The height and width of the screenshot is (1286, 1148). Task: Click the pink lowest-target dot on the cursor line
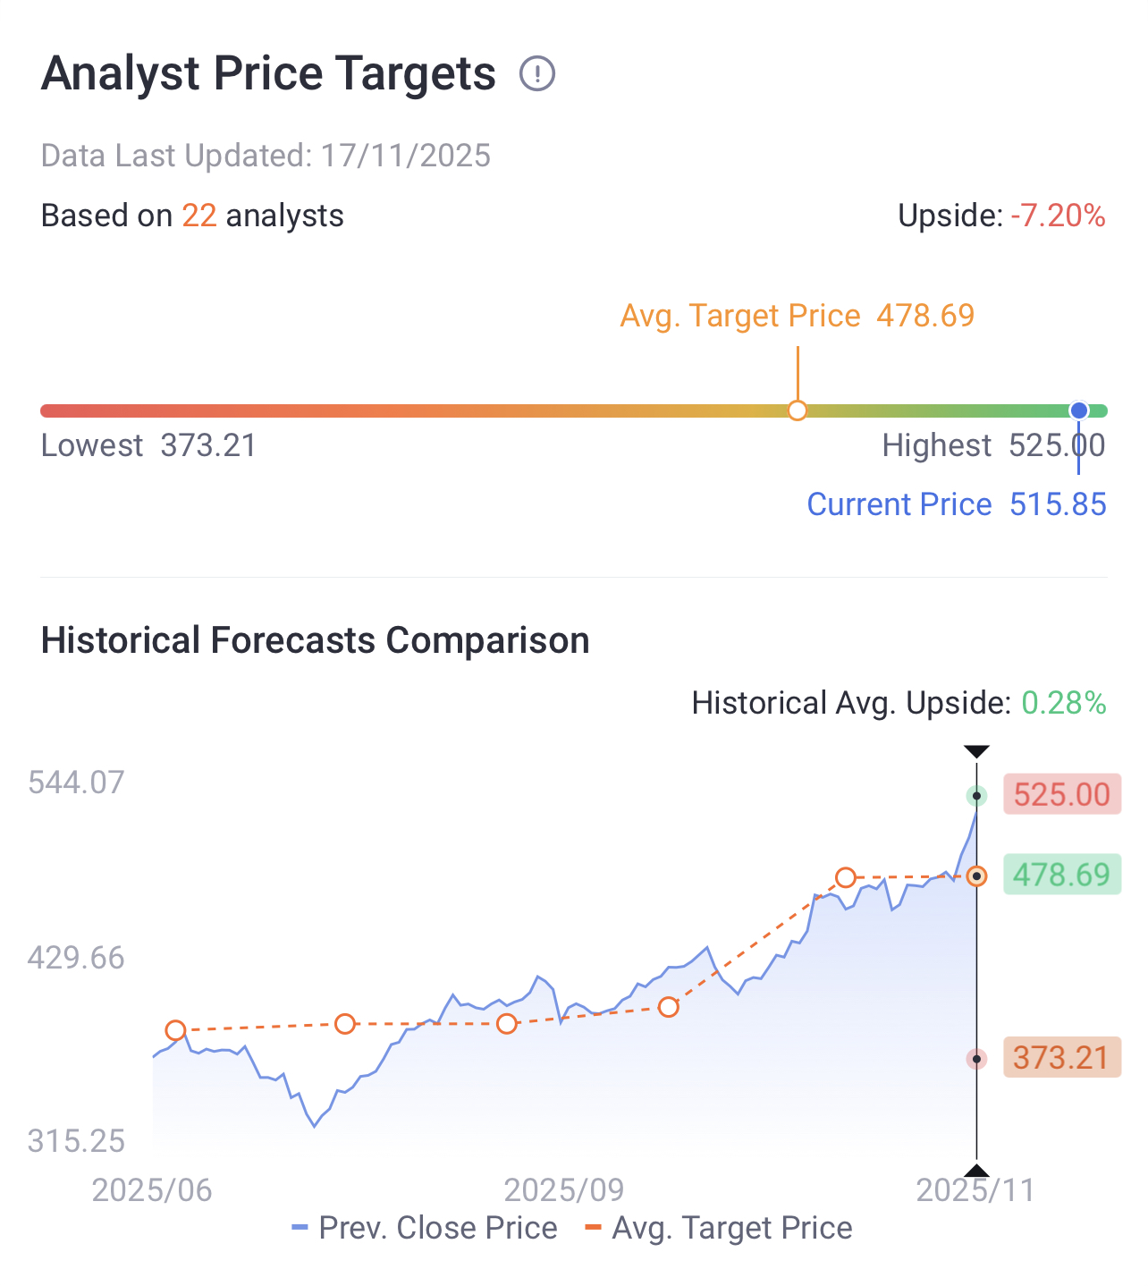977,1059
